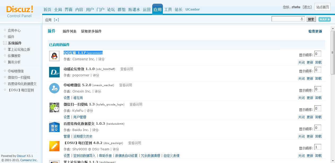Open 腾讯分析 in the sidebar
335x163 pixels.
click(x=14, y=62)
